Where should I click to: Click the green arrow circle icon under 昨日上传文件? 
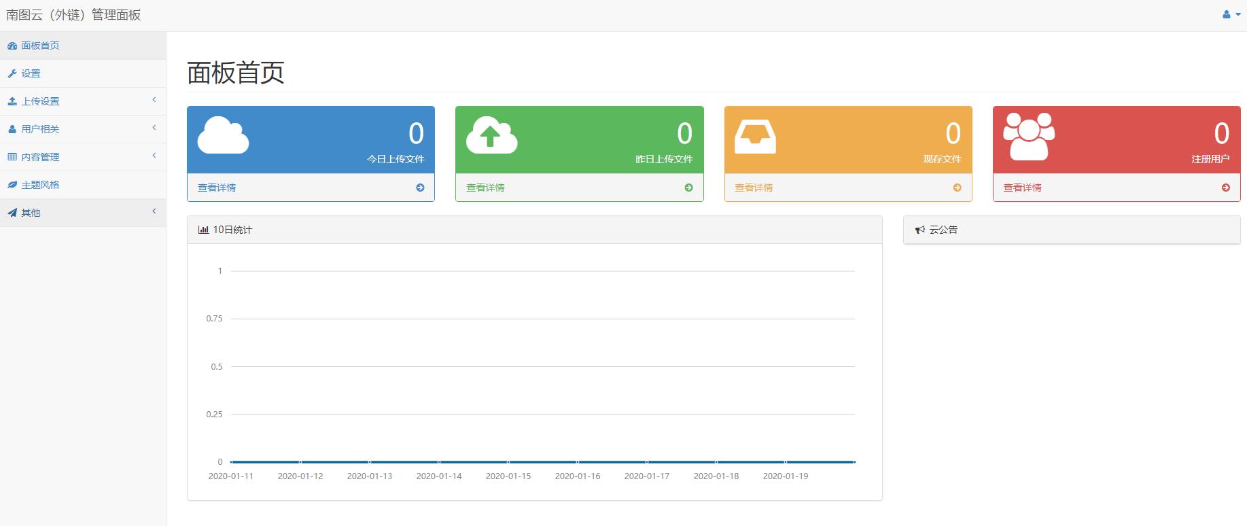(688, 188)
